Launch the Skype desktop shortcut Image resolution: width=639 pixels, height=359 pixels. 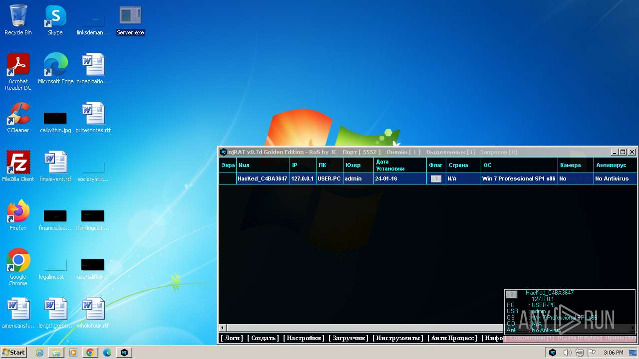coord(55,20)
